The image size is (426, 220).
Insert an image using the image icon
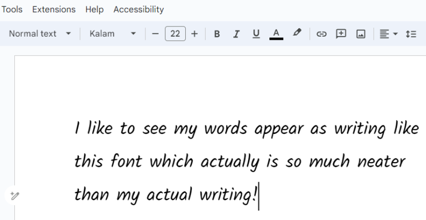(361, 34)
